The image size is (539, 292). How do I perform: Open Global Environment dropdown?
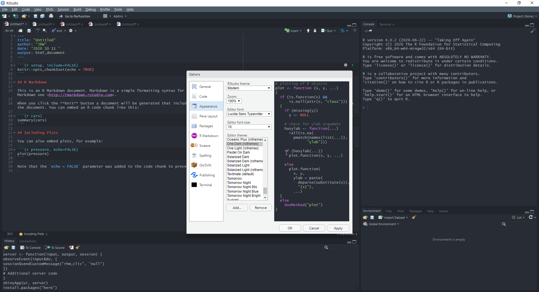point(381,224)
